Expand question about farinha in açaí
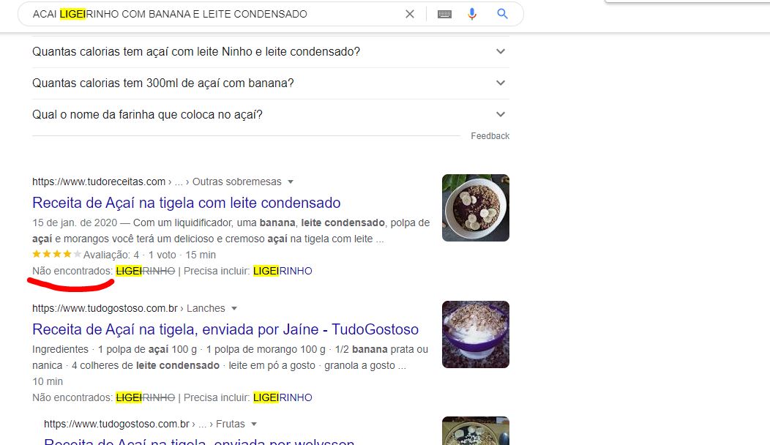The width and height of the screenshot is (770, 445). (x=501, y=115)
